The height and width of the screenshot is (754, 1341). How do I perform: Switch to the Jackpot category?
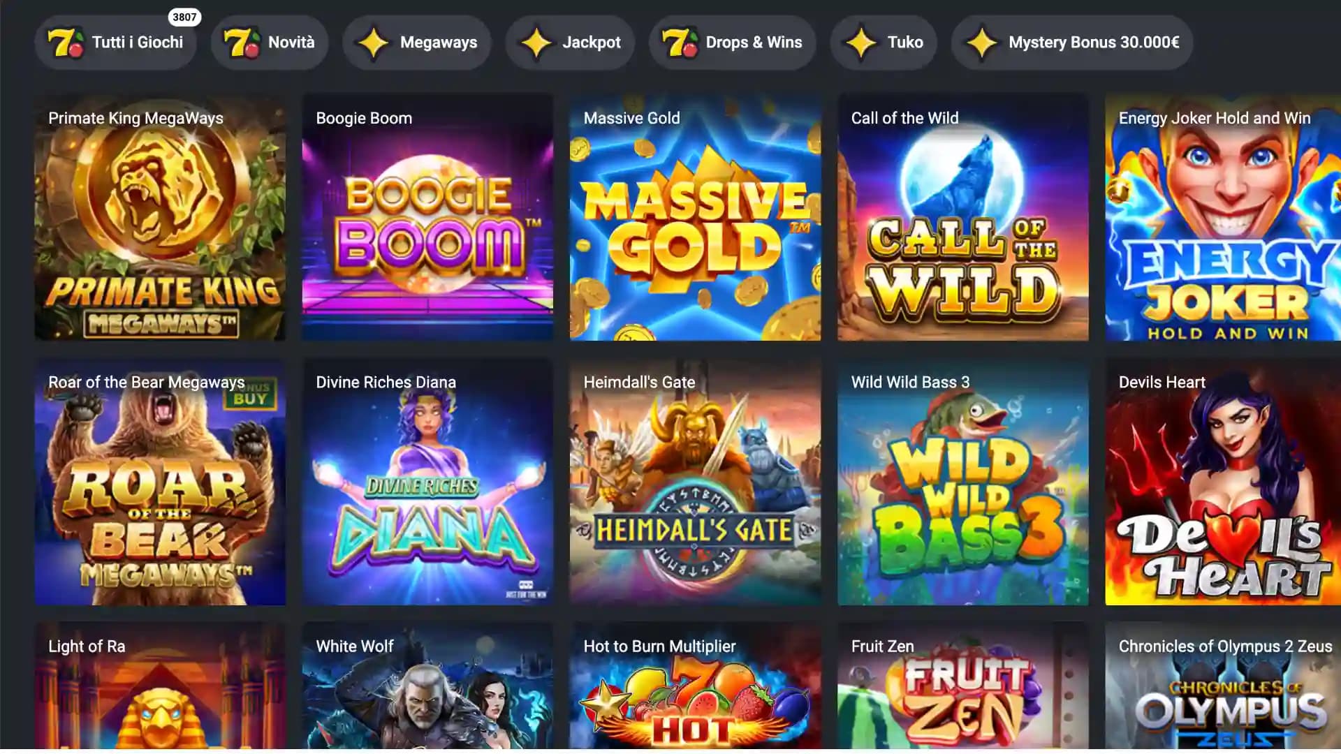pyautogui.click(x=570, y=43)
